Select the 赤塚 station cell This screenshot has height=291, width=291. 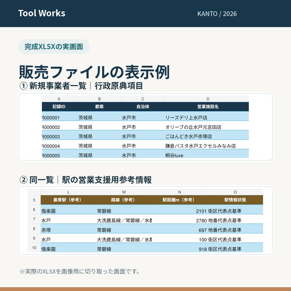[68, 229]
